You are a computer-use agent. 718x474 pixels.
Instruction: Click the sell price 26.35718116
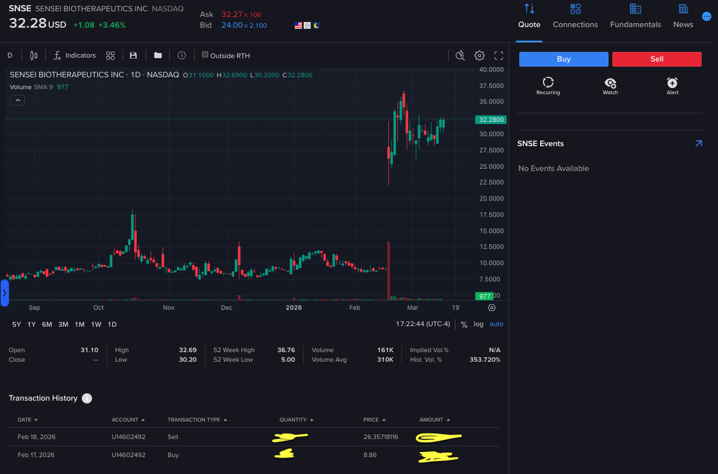381,437
